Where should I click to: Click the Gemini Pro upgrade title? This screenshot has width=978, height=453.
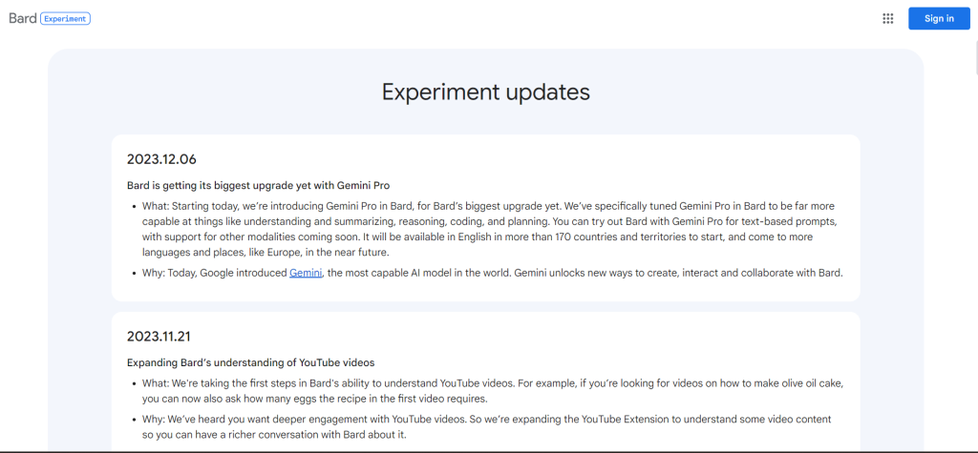pos(258,185)
